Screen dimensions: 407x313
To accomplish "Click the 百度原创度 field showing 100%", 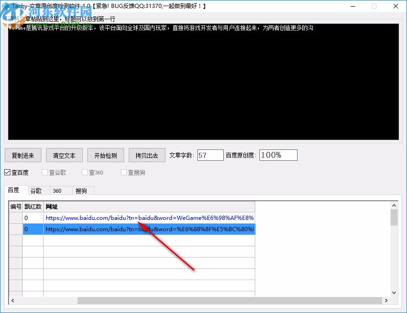I will pyautogui.click(x=278, y=155).
